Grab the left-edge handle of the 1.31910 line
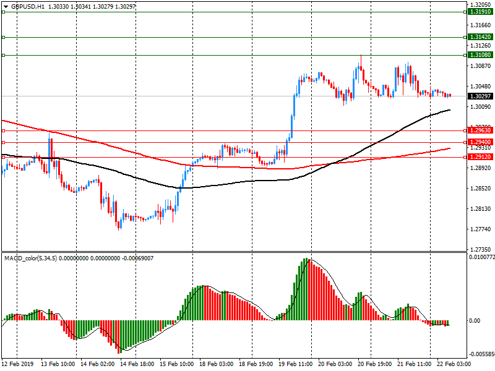Viewport: 495px width, 371px height. click(3, 12)
